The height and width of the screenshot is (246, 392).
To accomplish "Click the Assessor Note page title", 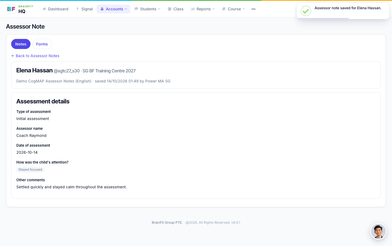I will 25,26.
